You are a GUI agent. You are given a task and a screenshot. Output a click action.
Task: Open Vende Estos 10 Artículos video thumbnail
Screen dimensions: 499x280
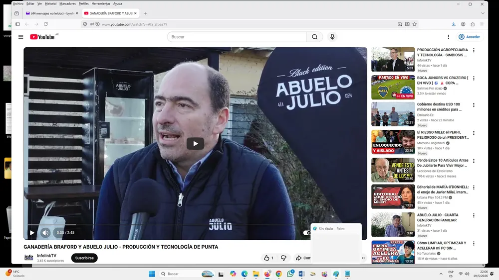(x=393, y=170)
